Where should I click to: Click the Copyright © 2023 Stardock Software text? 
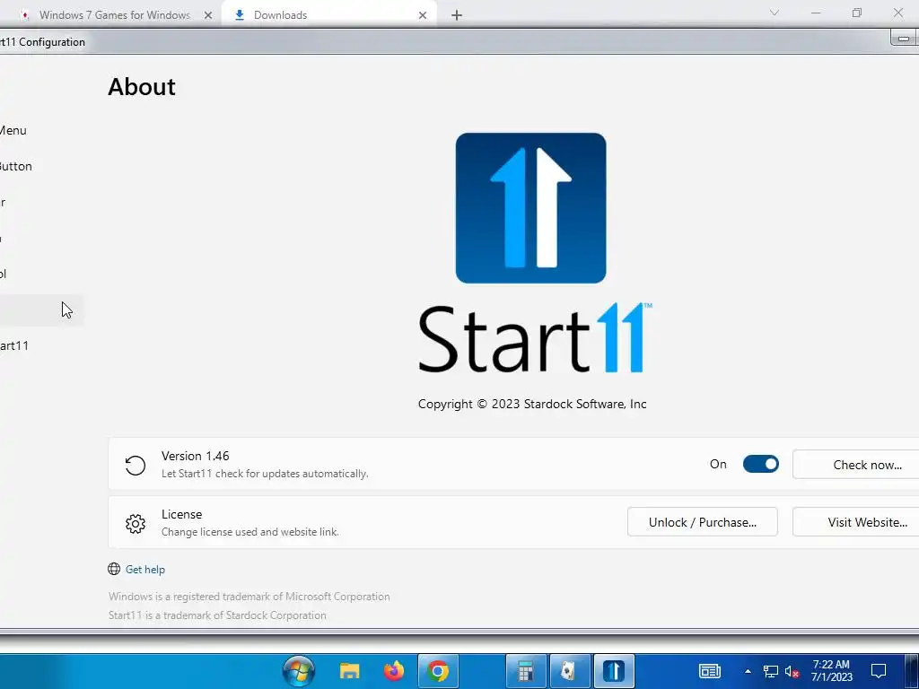click(532, 405)
